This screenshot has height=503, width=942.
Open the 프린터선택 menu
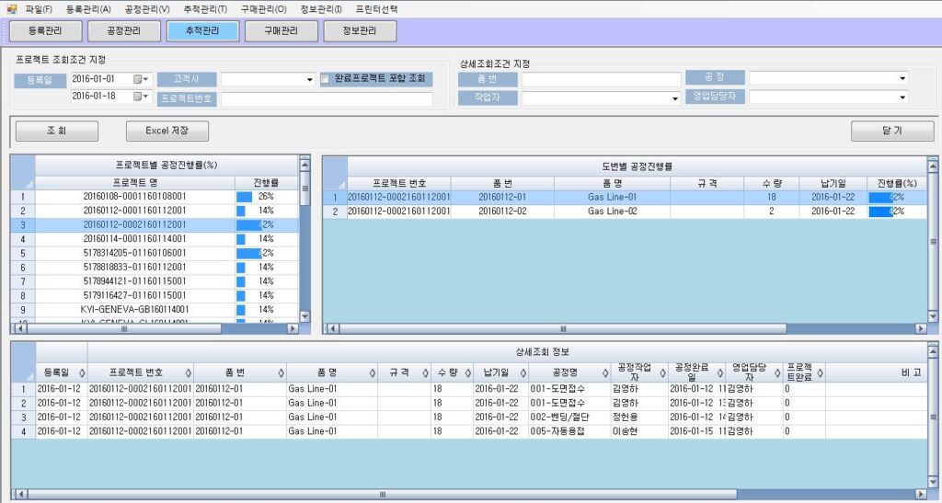pos(377,8)
